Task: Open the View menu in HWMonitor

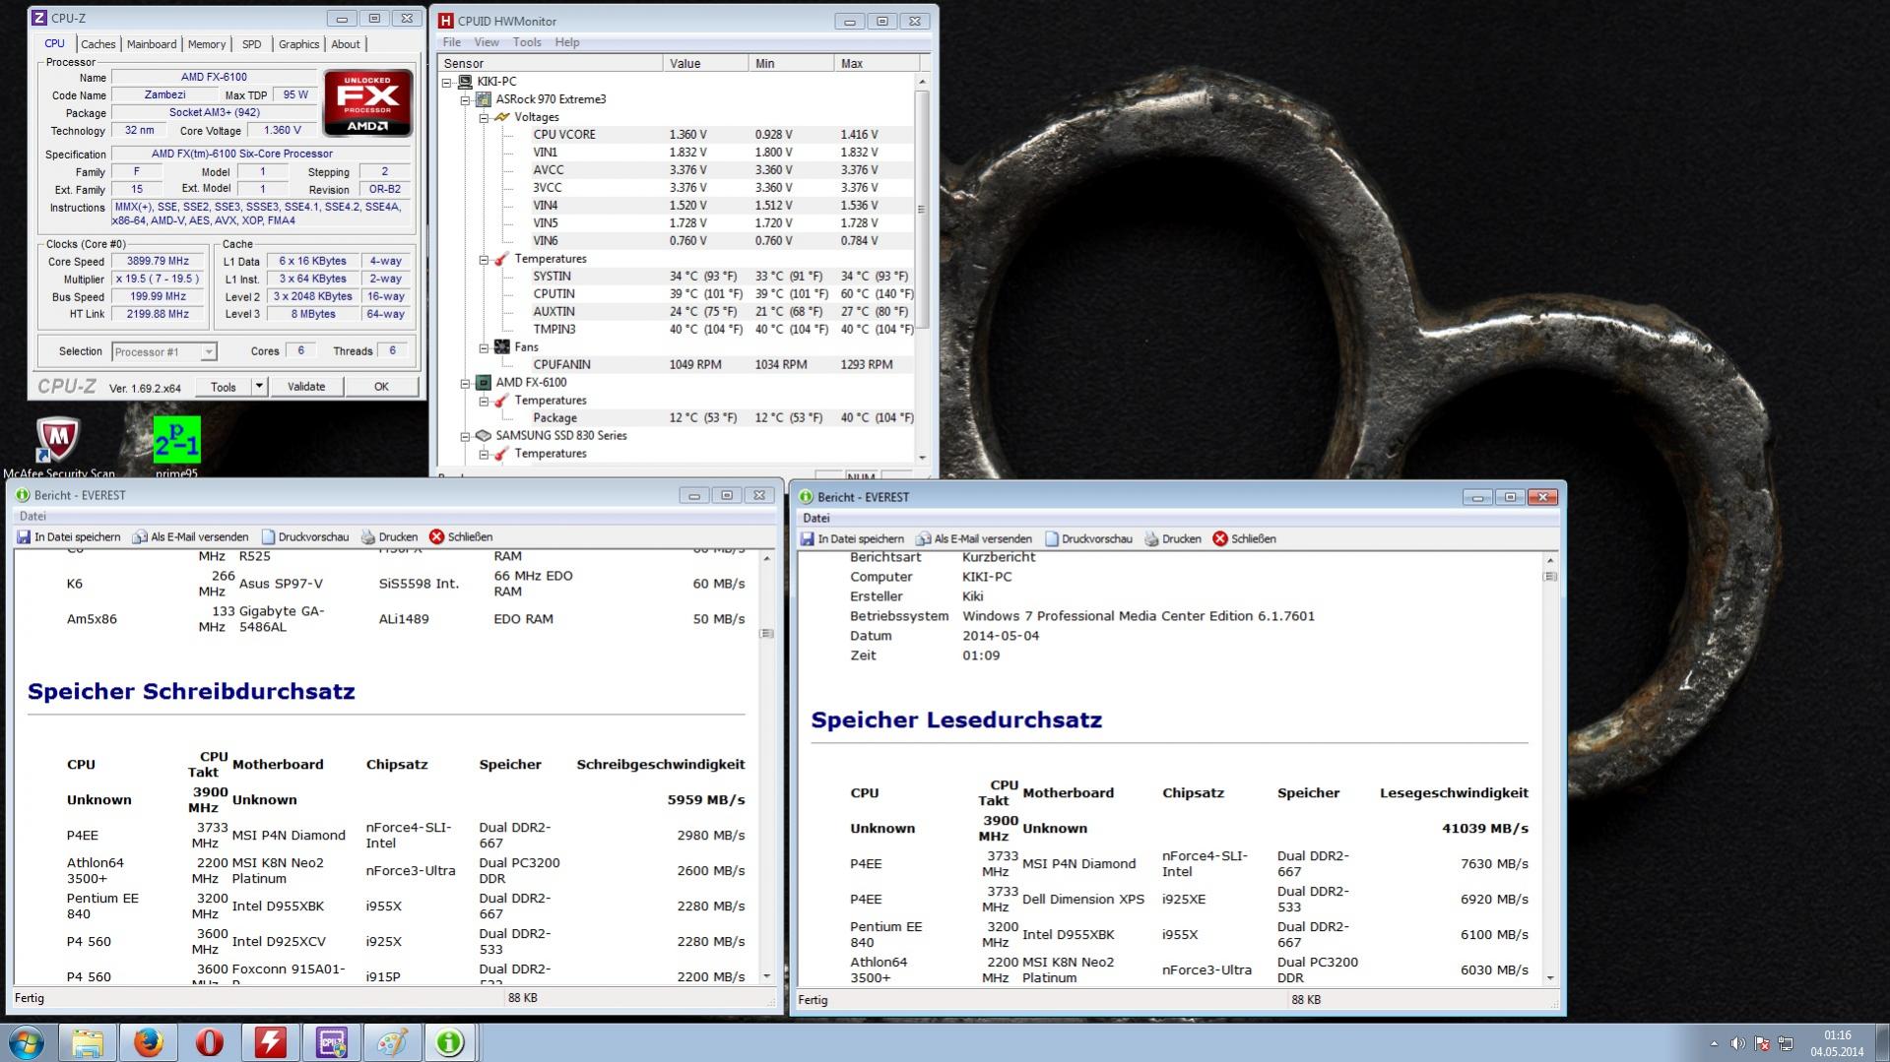Action: coord(487,42)
